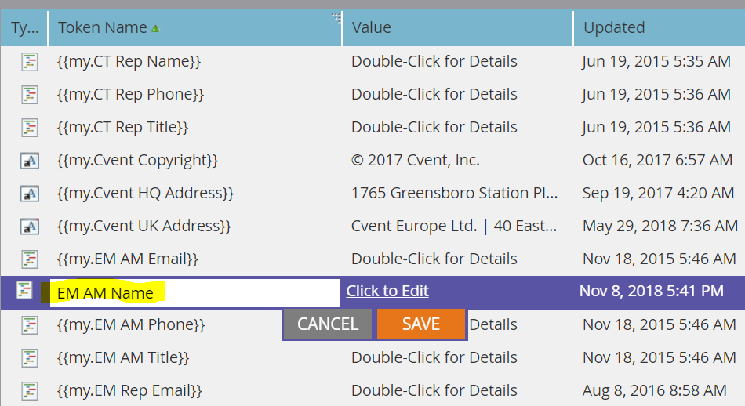
Task: Click the EM Rep Email row icon
Action: pyautogui.click(x=30, y=391)
